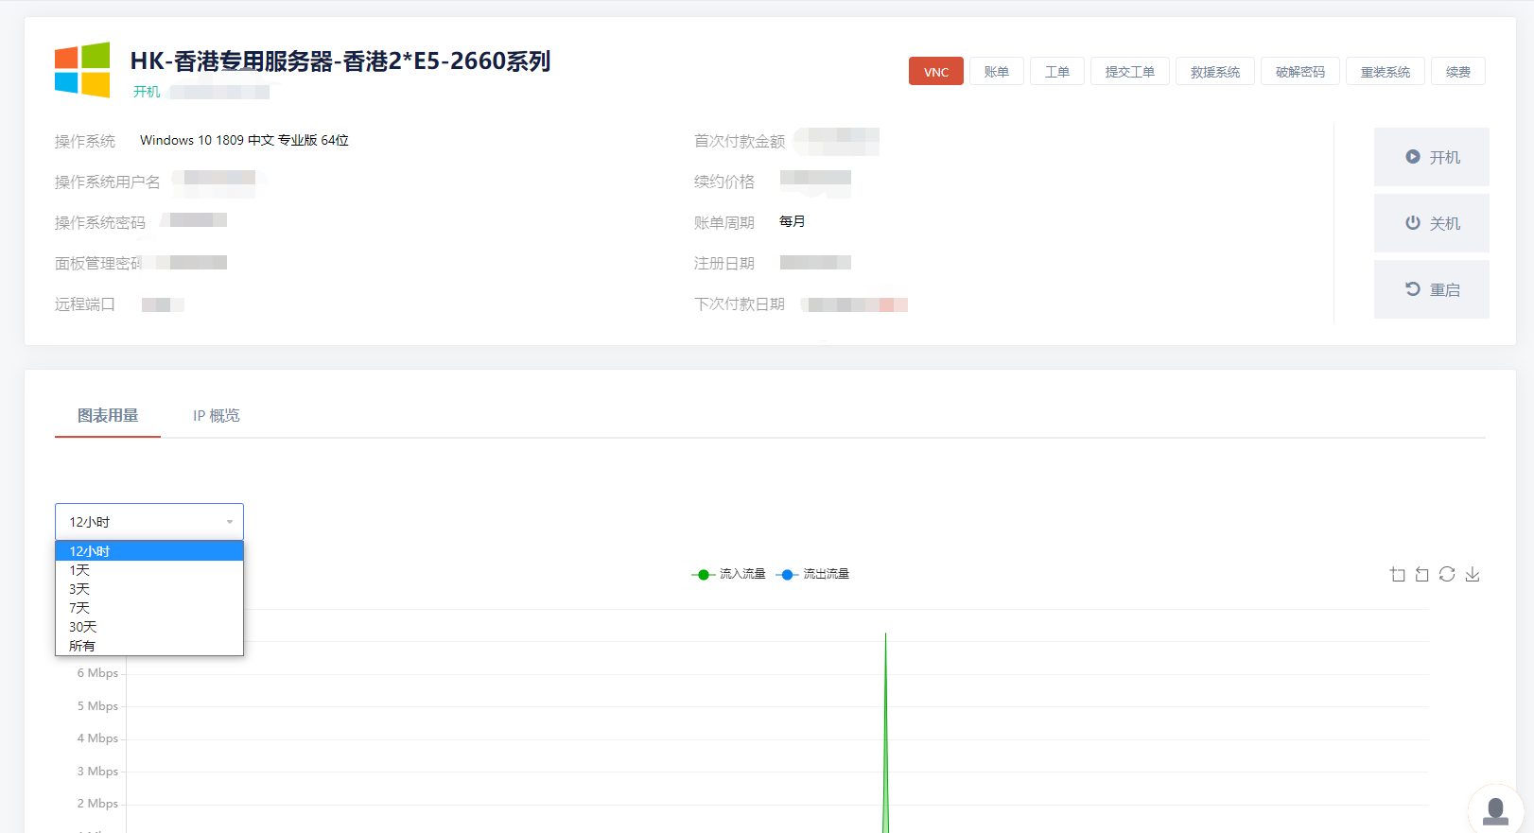Shut down server with 关机 button
The image size is (1534, 833).
pyautogui.click(x=1431, y=223)
